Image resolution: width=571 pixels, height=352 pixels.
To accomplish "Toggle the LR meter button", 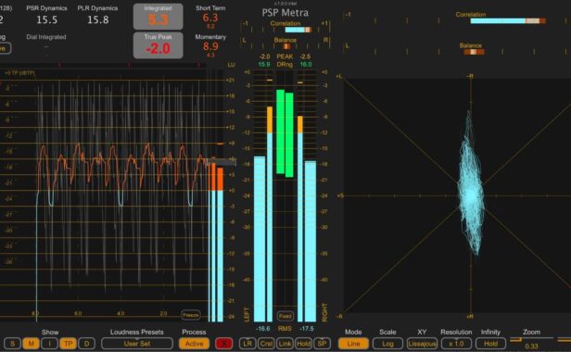I will (247, 344).
